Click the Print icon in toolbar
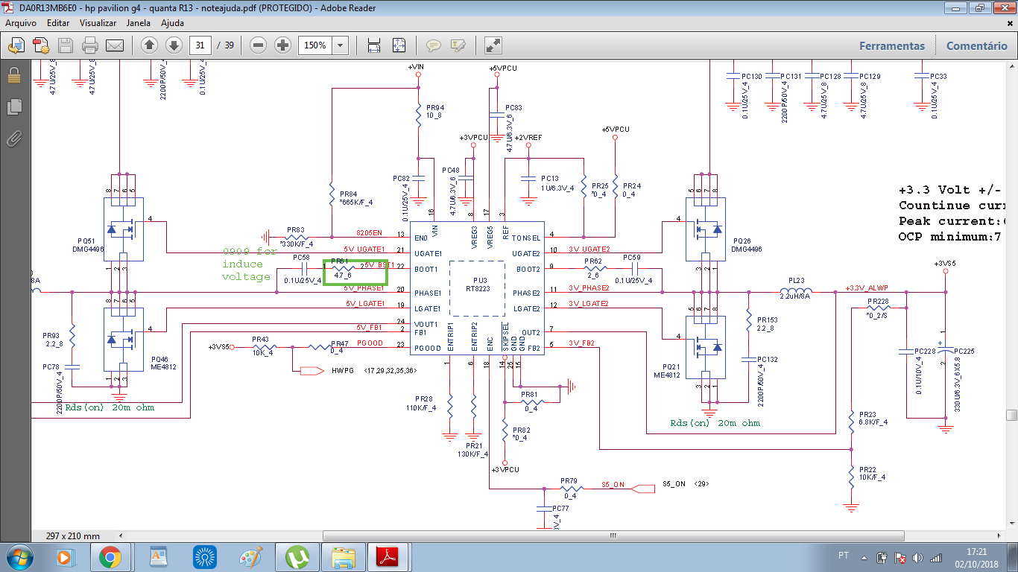Viewport: 1018px width, 572px height. pos(90,45)
